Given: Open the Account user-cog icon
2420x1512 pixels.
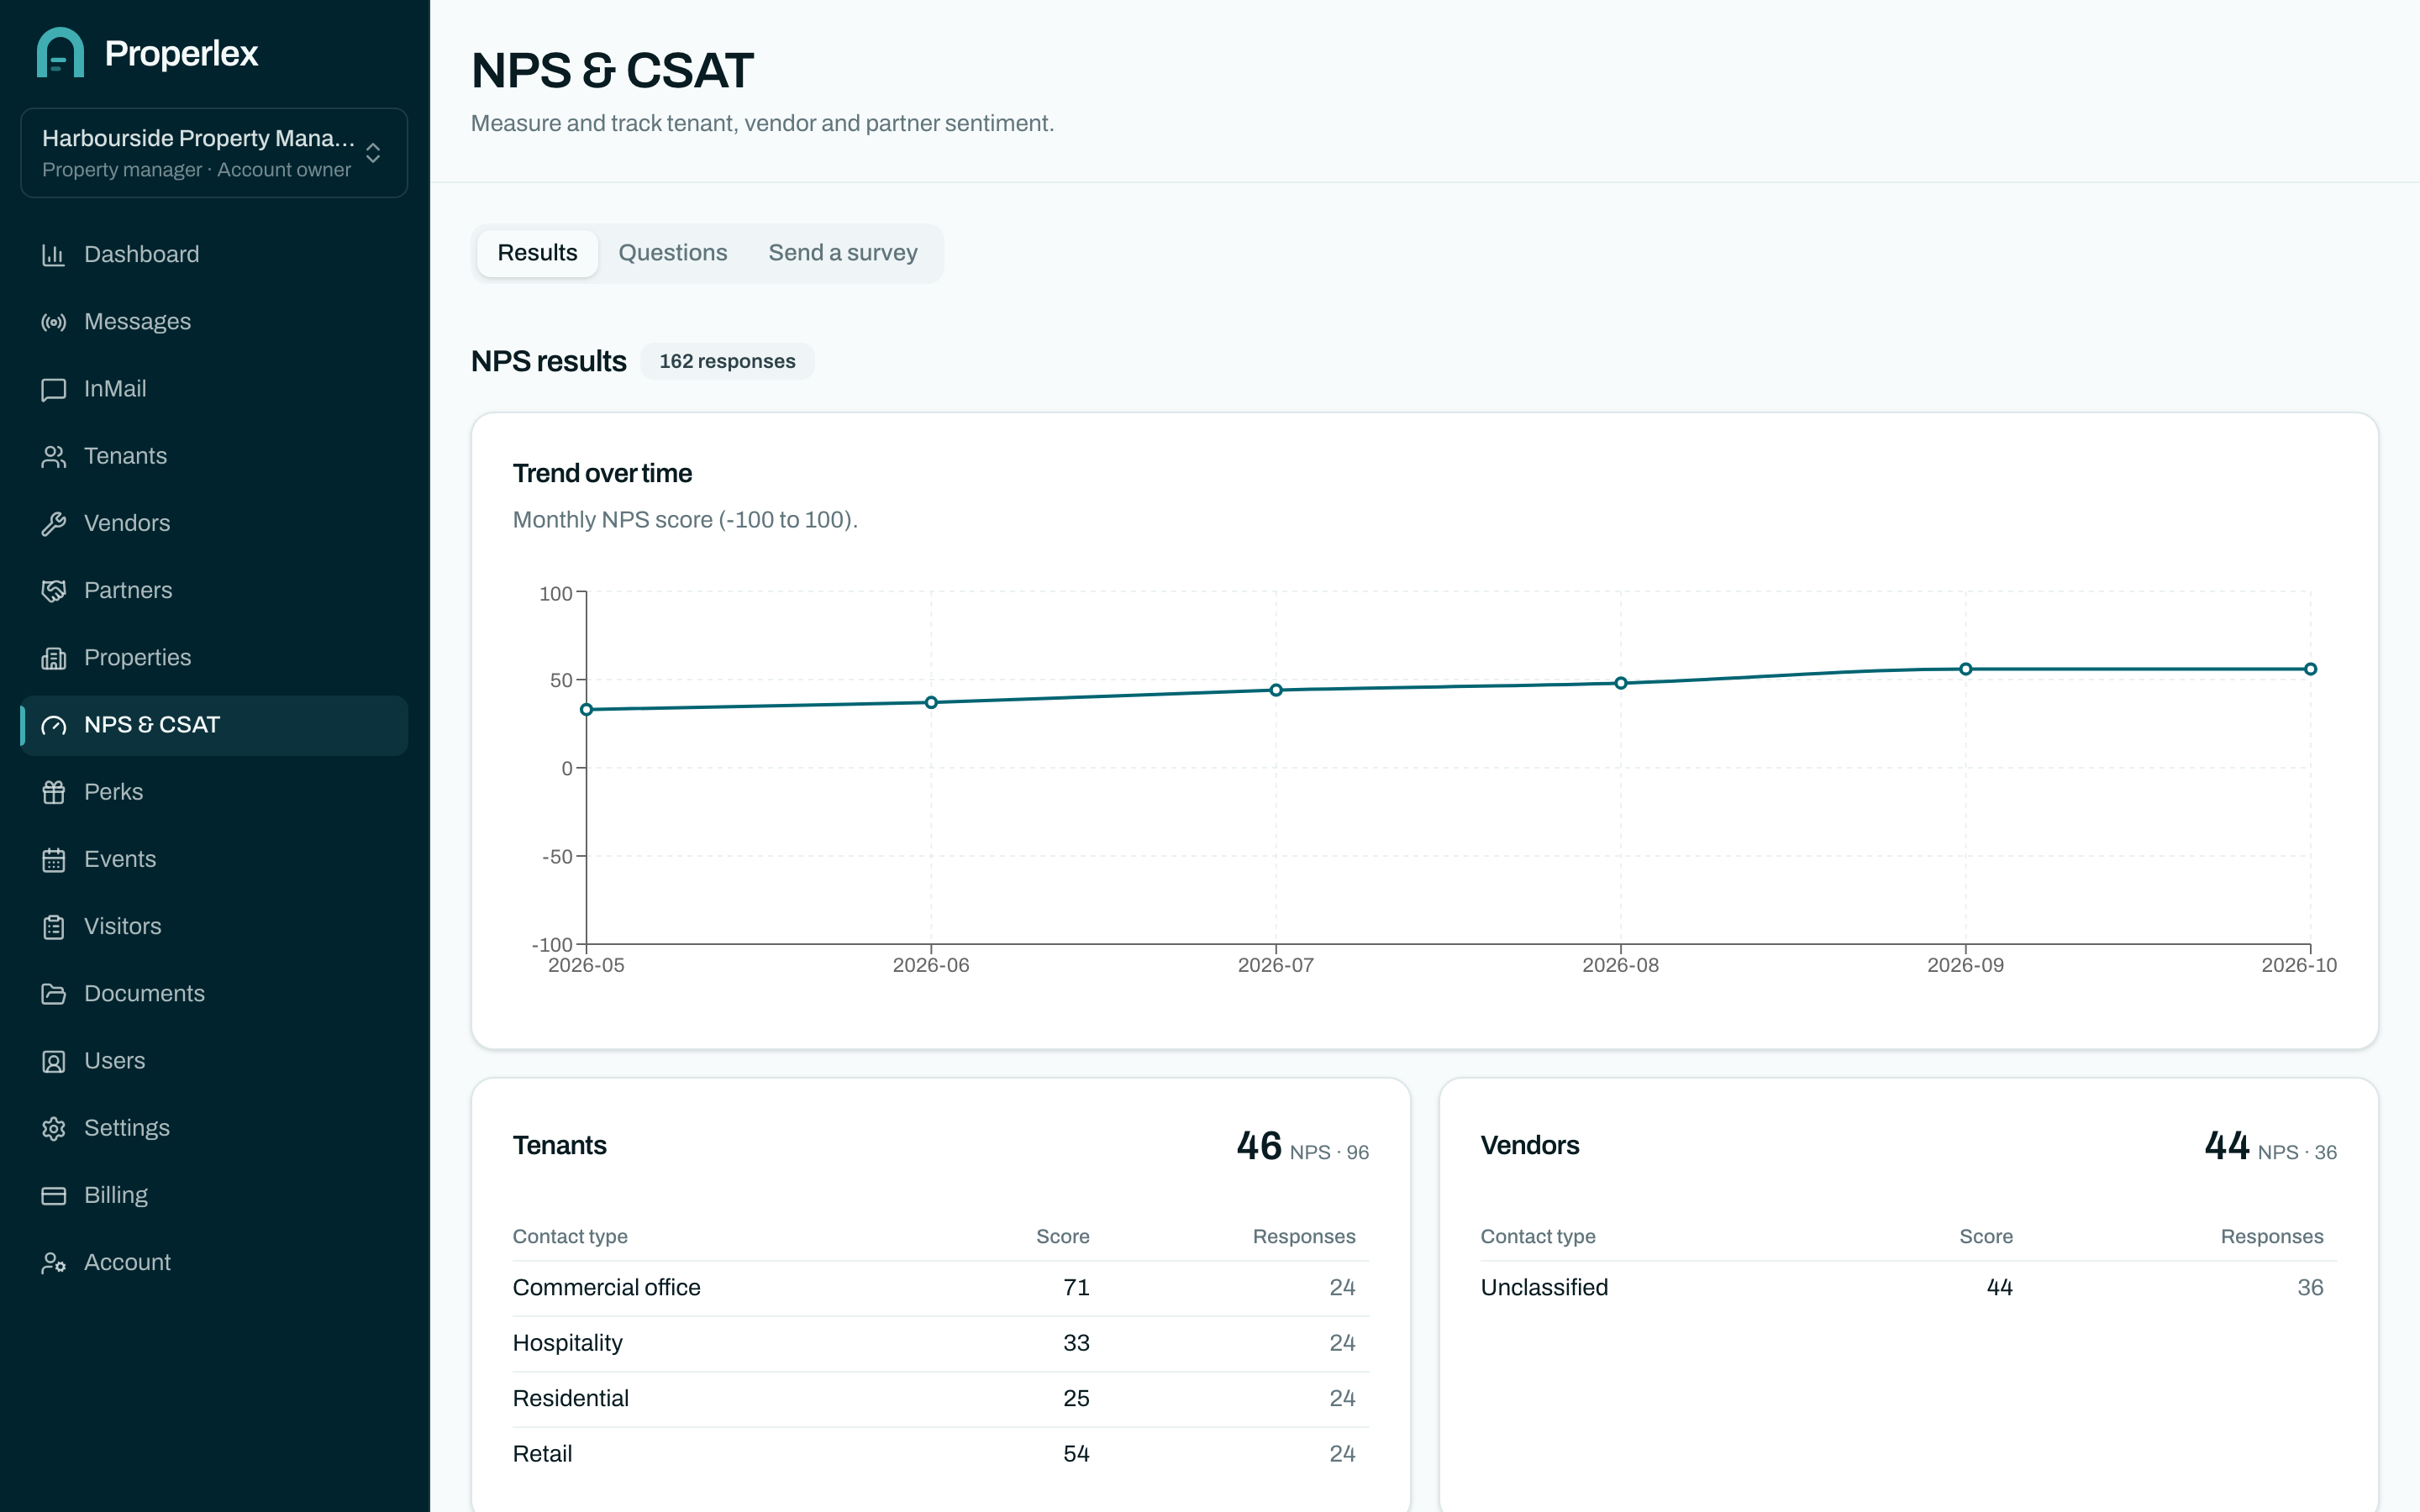Looking at the screenshot, I should click(x=53, y=1263).
